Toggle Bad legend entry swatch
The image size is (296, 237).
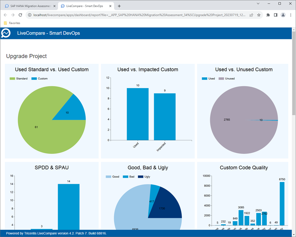coord(126,177)
